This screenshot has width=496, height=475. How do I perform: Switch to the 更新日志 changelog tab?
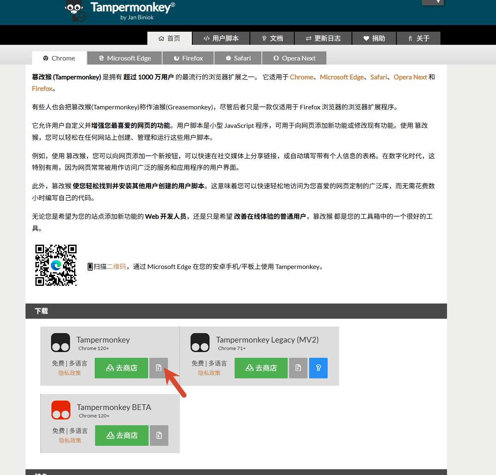(x=323, y=38)
